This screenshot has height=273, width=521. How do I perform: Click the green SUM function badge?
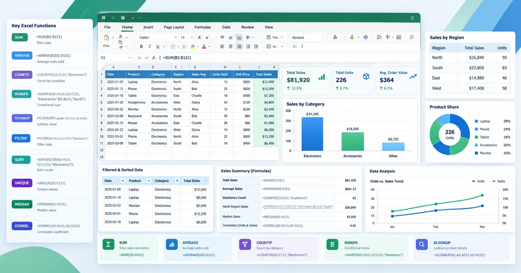click(x=20, y=37)
